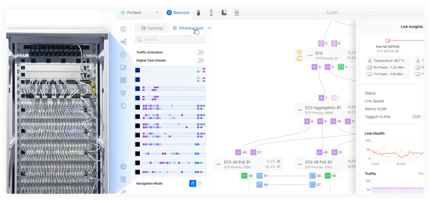Collapse the side panel with arrow button
This screenshot has height=200, width=430.
pos(210,28)
